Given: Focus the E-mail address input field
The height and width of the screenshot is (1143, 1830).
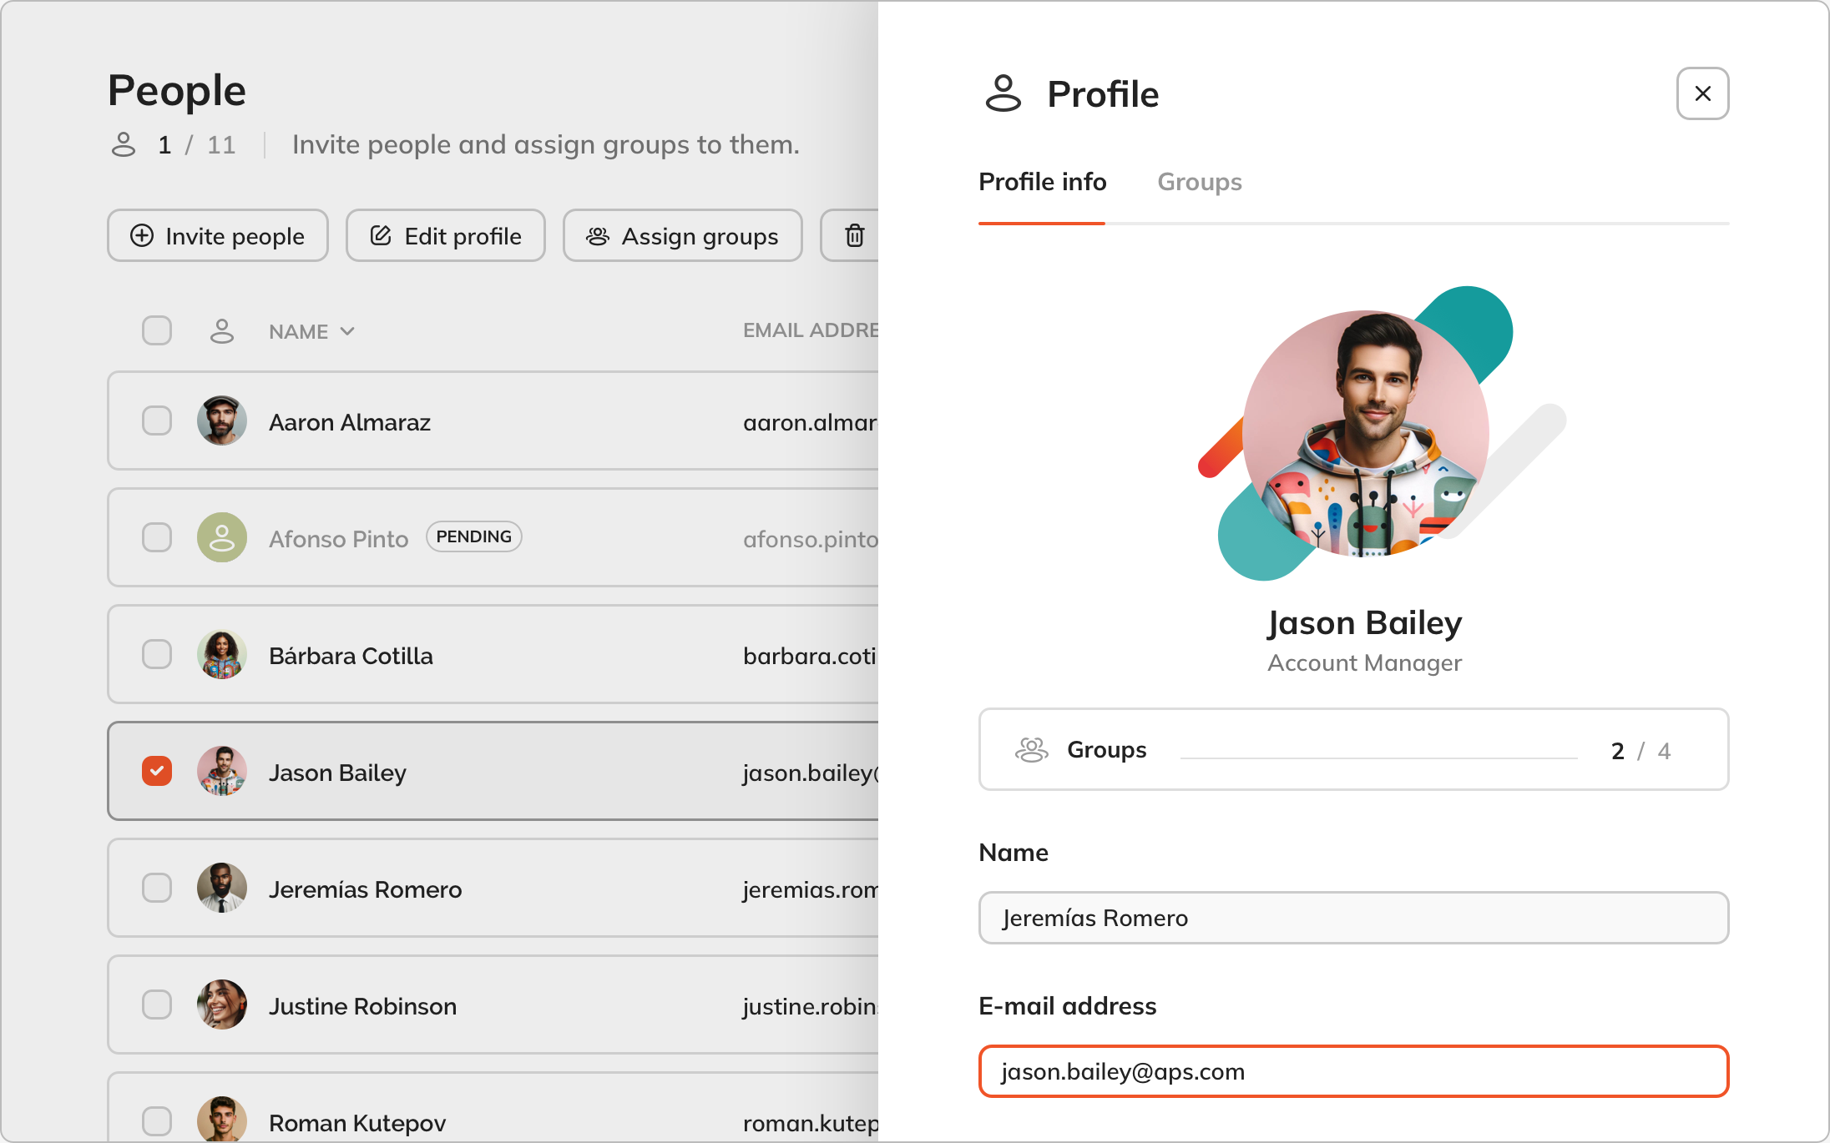Looking at the screenshot, I should pos(1353,1071).
